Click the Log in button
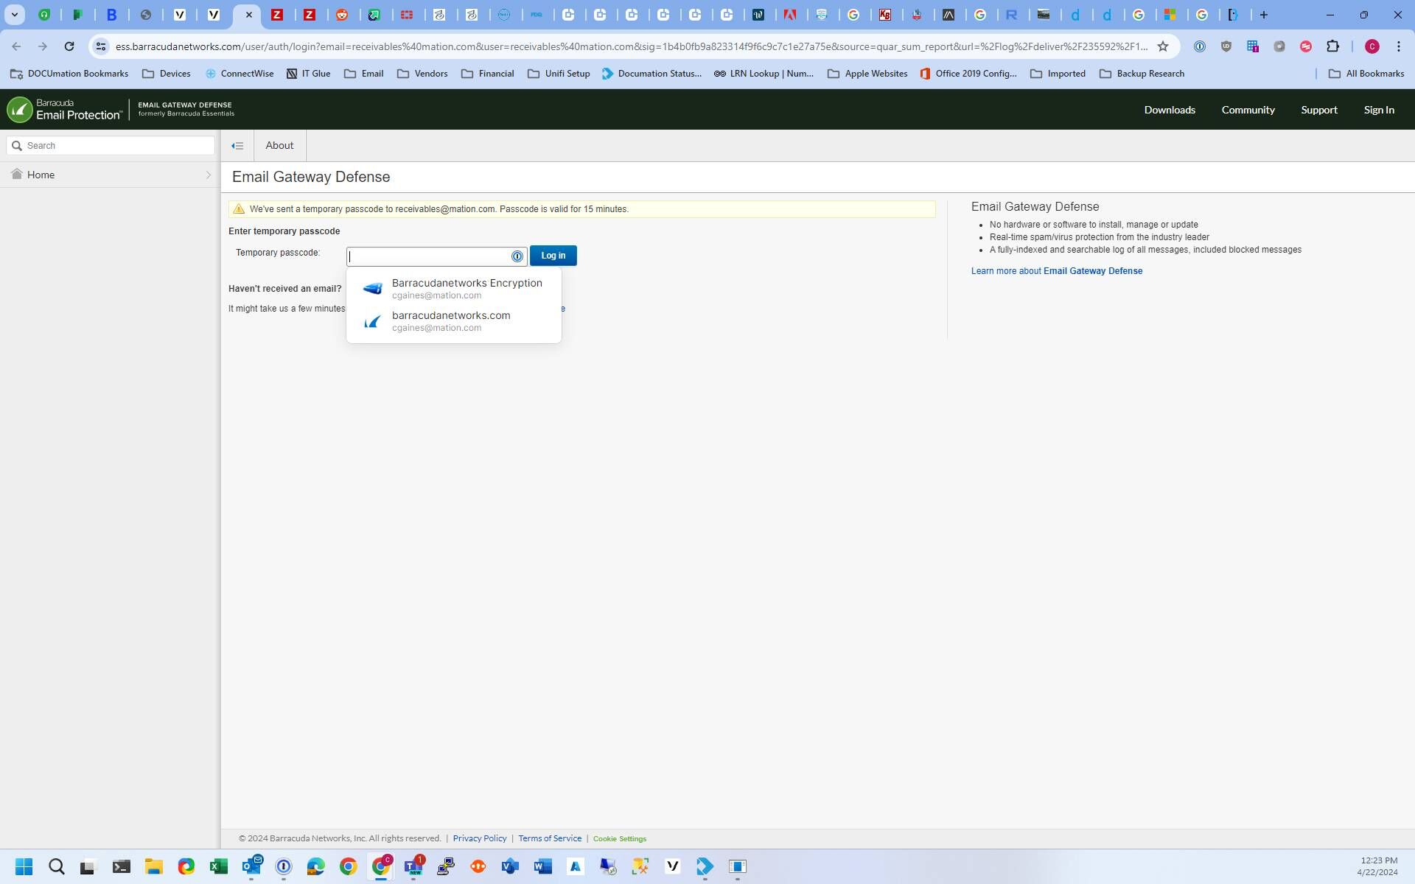 point(553,256)
